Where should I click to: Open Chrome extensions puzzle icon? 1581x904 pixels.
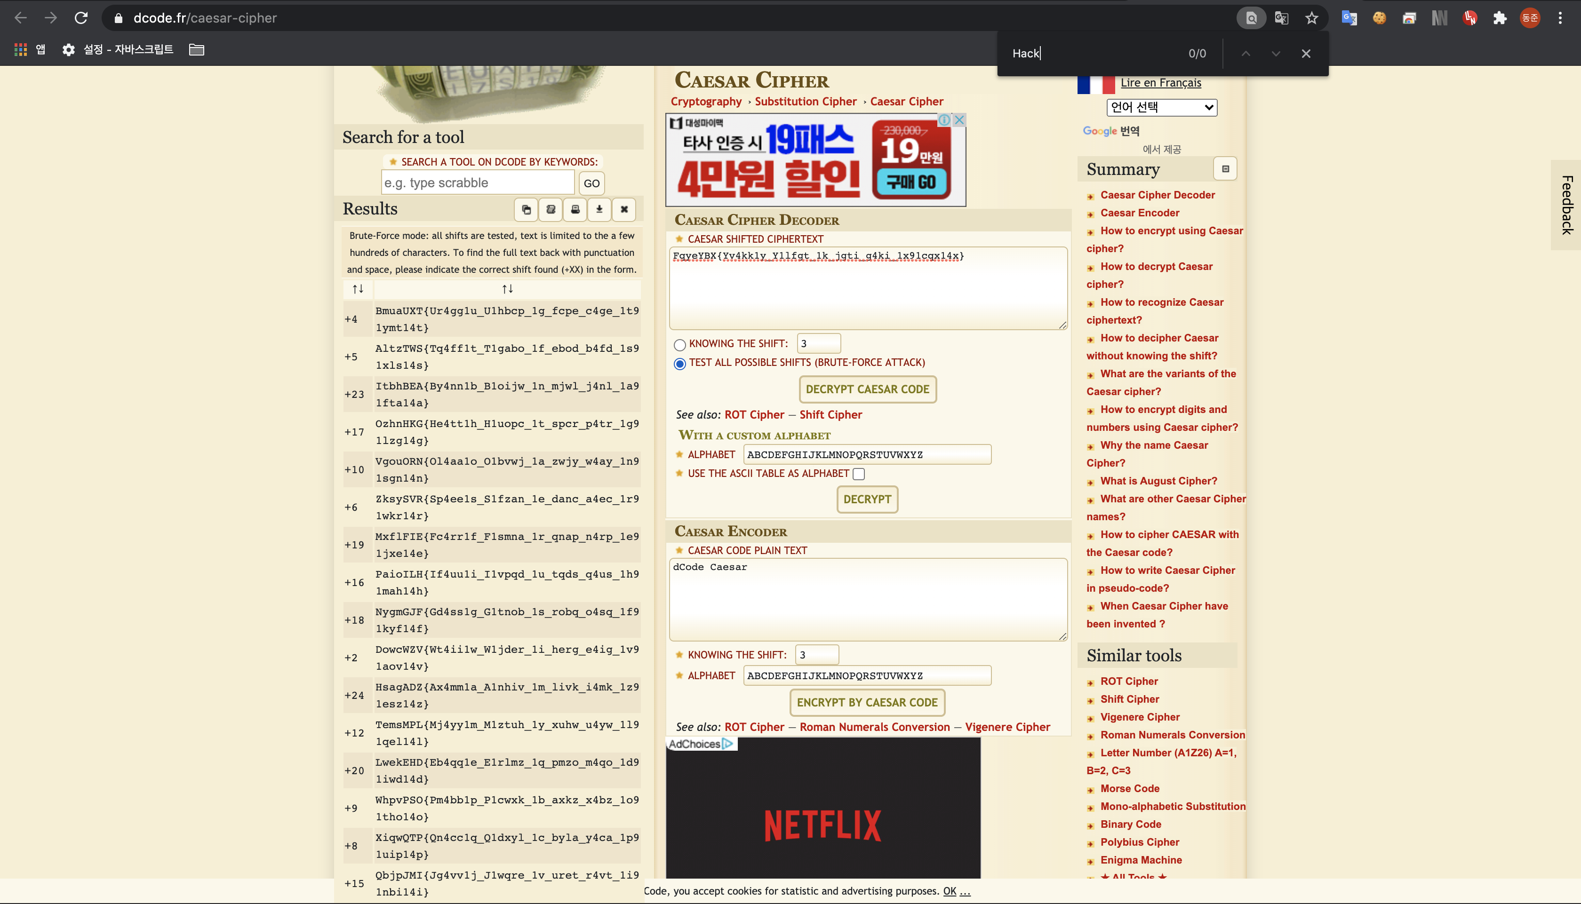click(1500, 18)
